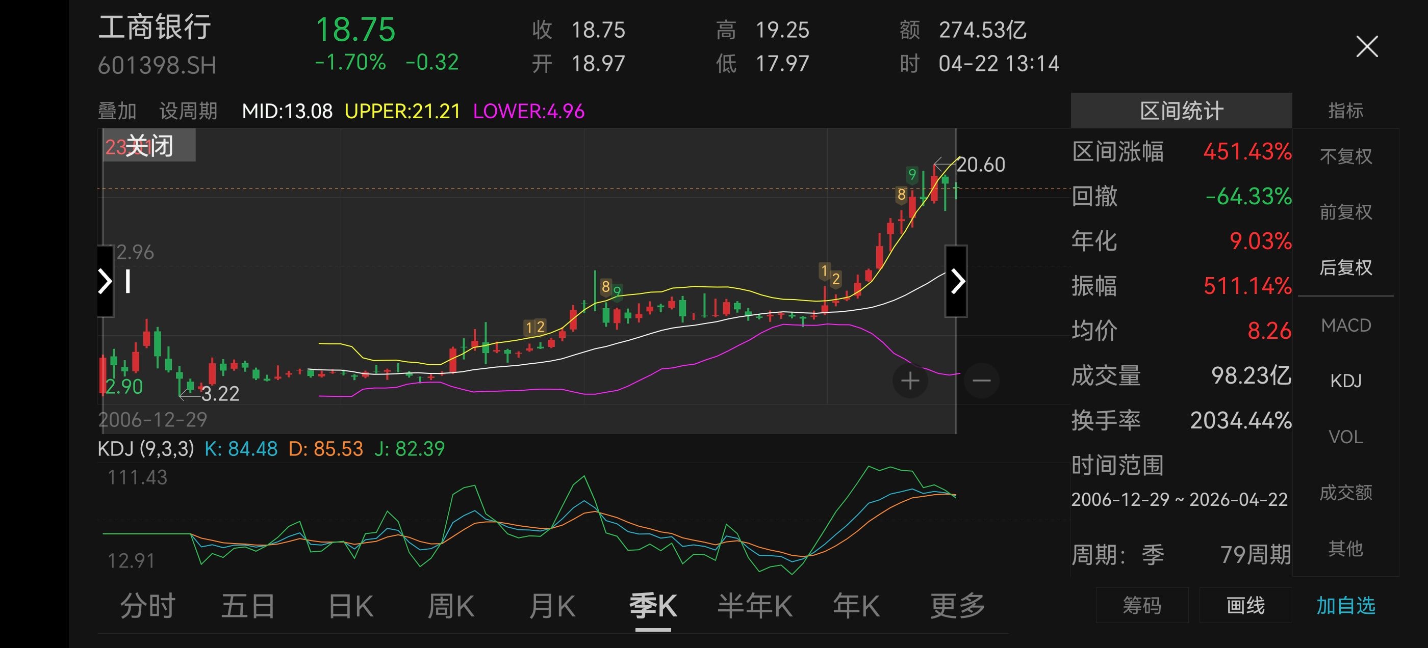Choose MACD indicator
The height and width of the screenshot is (648, 1428).
click(x=1345, y=325)
